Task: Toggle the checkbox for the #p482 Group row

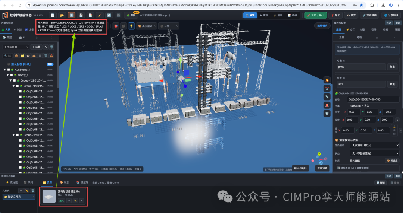Action: point(18,135)
